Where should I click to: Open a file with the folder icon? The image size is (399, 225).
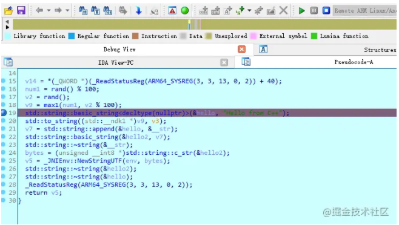(8, 10)
